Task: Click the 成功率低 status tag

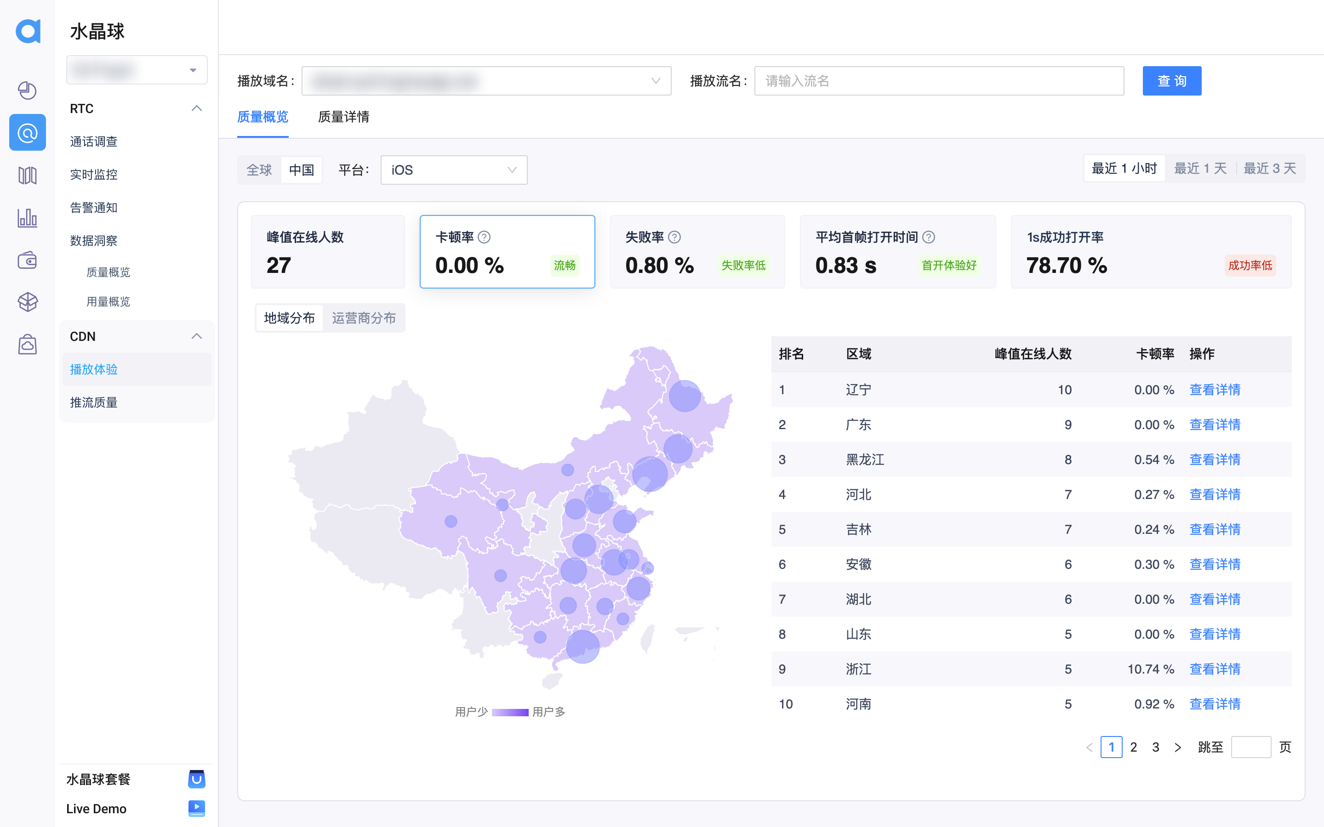Action: point(1250,266)
